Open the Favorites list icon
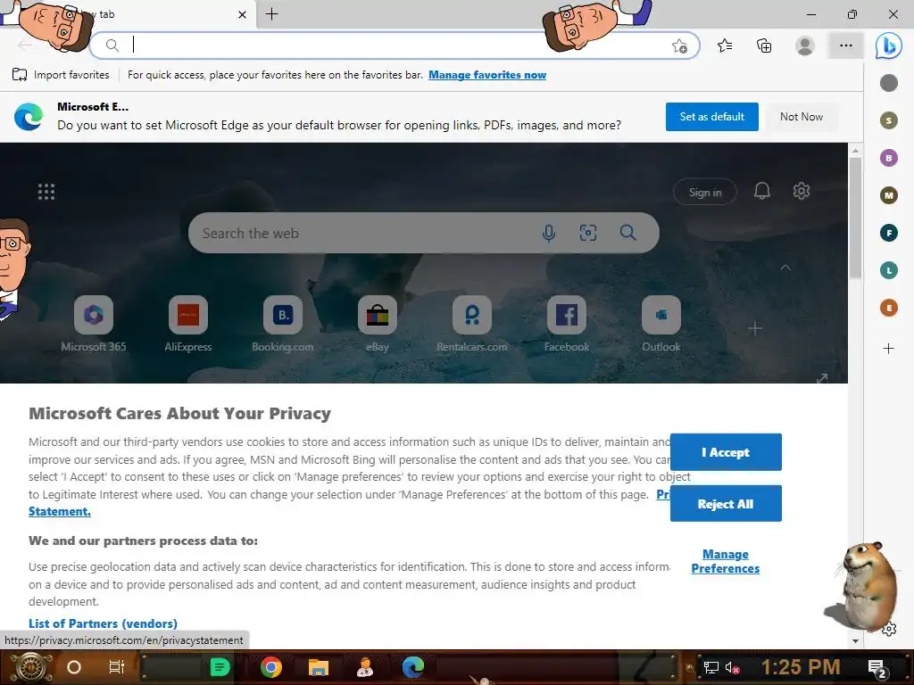Image resolution: width=914 pixels, height=685 pixels. click(725, 45)
